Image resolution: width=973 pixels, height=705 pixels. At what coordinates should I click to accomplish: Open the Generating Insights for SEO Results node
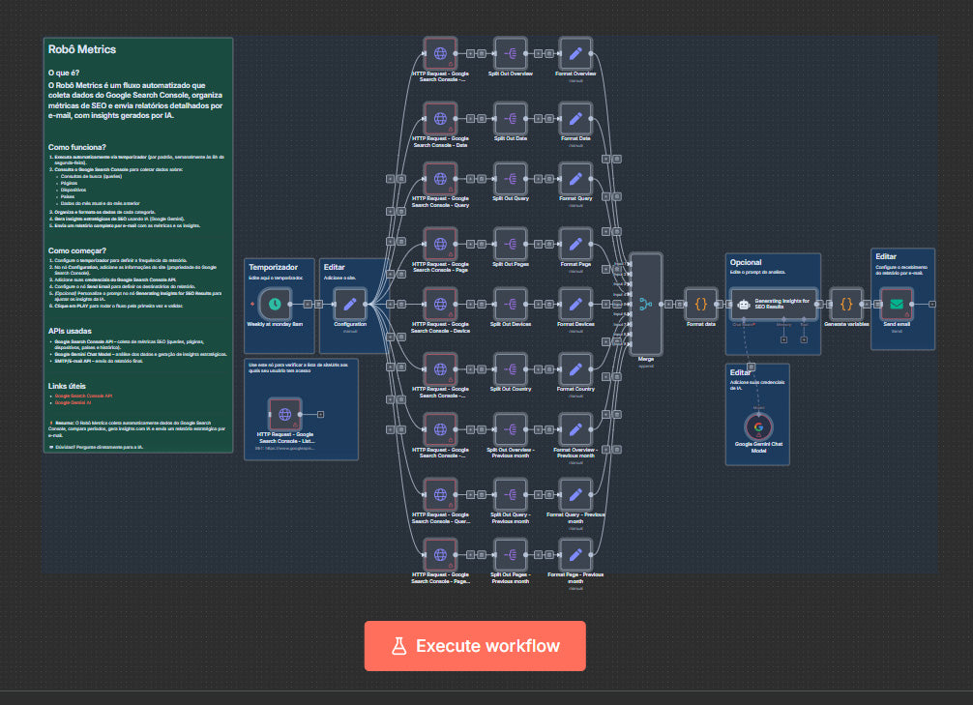point(773,303)
